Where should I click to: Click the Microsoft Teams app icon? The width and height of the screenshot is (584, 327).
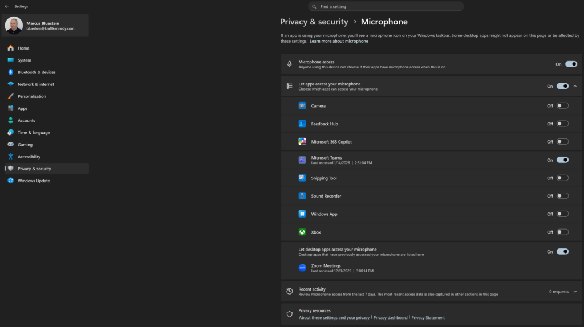click(x=302, y=160)
